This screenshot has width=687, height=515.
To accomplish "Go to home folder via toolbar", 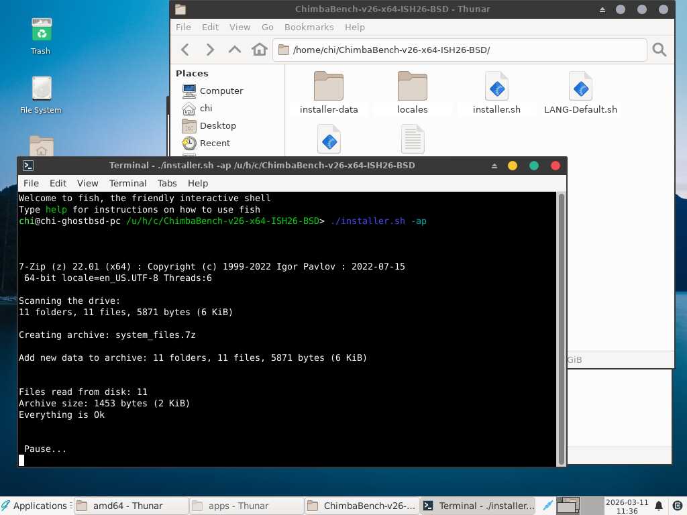I will point(259,50).
